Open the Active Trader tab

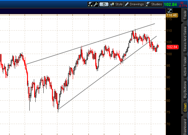(x=185, y=66)
